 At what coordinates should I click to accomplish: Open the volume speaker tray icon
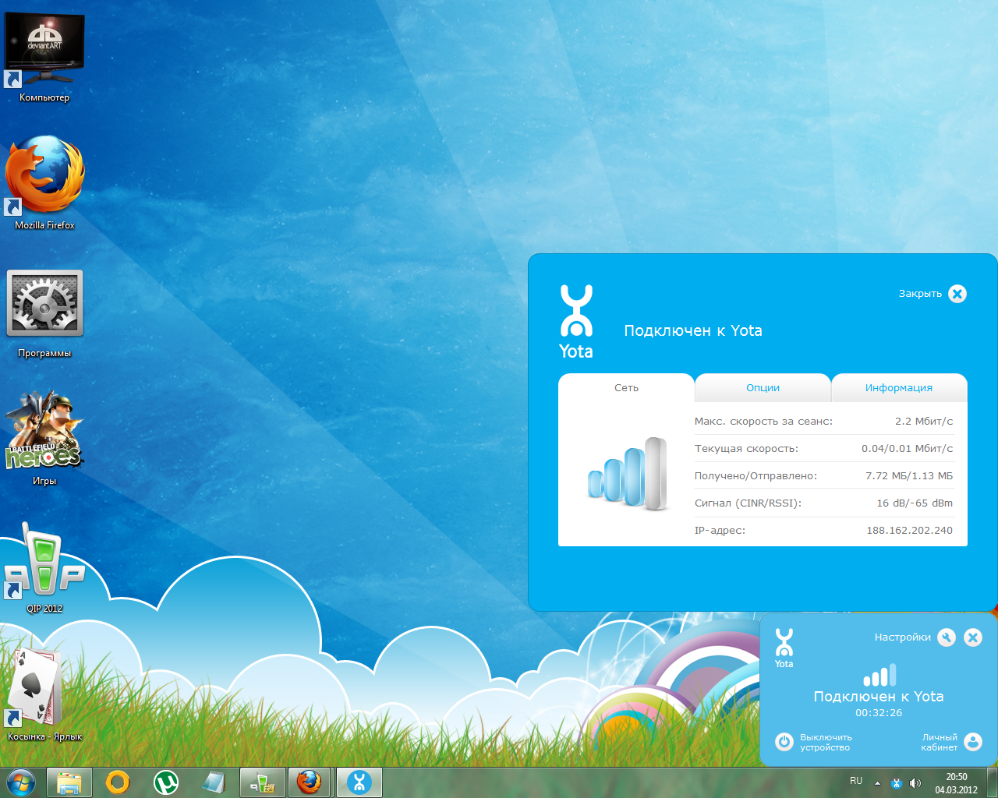coord(915,783)
